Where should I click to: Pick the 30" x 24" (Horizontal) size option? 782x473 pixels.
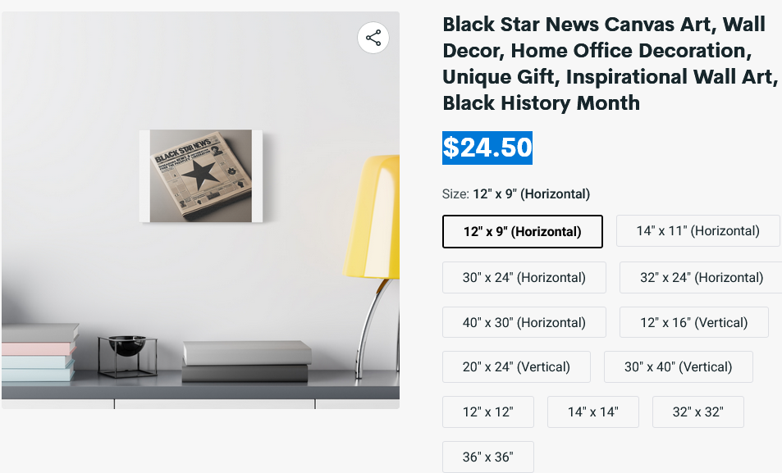tap(524, 277)
